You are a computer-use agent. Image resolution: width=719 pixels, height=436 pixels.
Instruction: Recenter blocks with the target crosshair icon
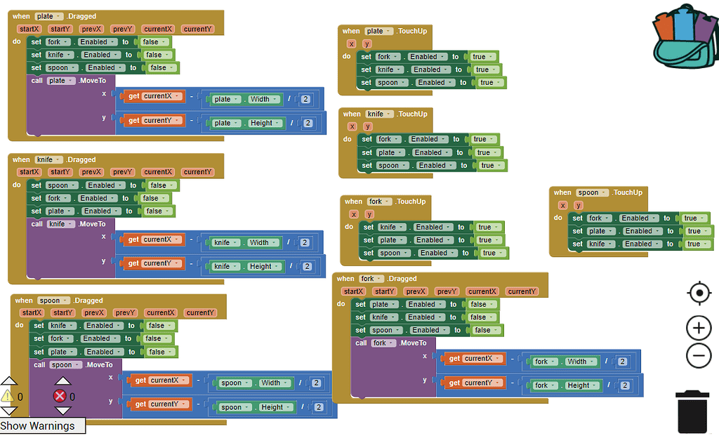pyautogui.click(x=699, y=293)
